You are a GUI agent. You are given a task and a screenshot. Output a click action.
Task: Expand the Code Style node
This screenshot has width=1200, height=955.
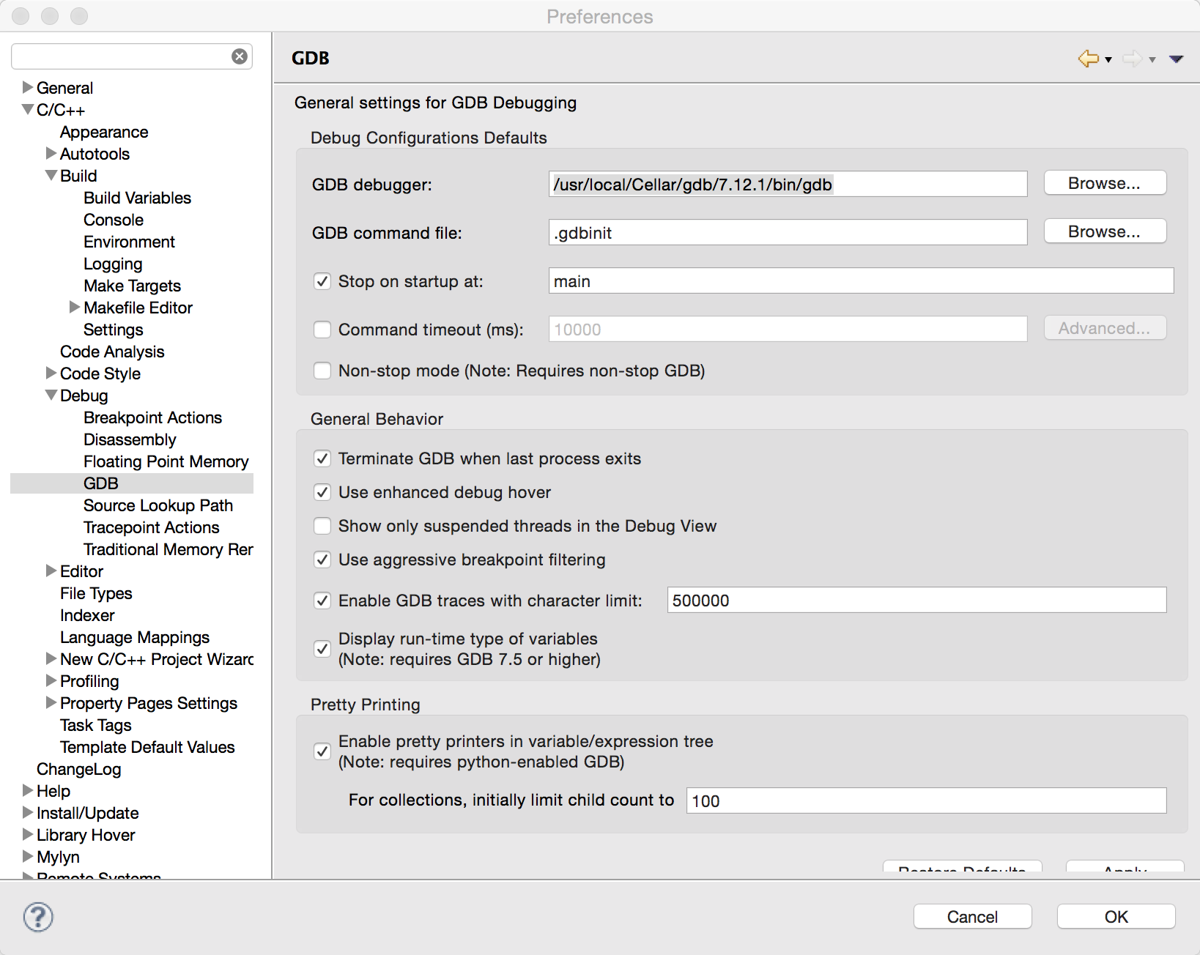pyautogui.click(x=51, y=373)
